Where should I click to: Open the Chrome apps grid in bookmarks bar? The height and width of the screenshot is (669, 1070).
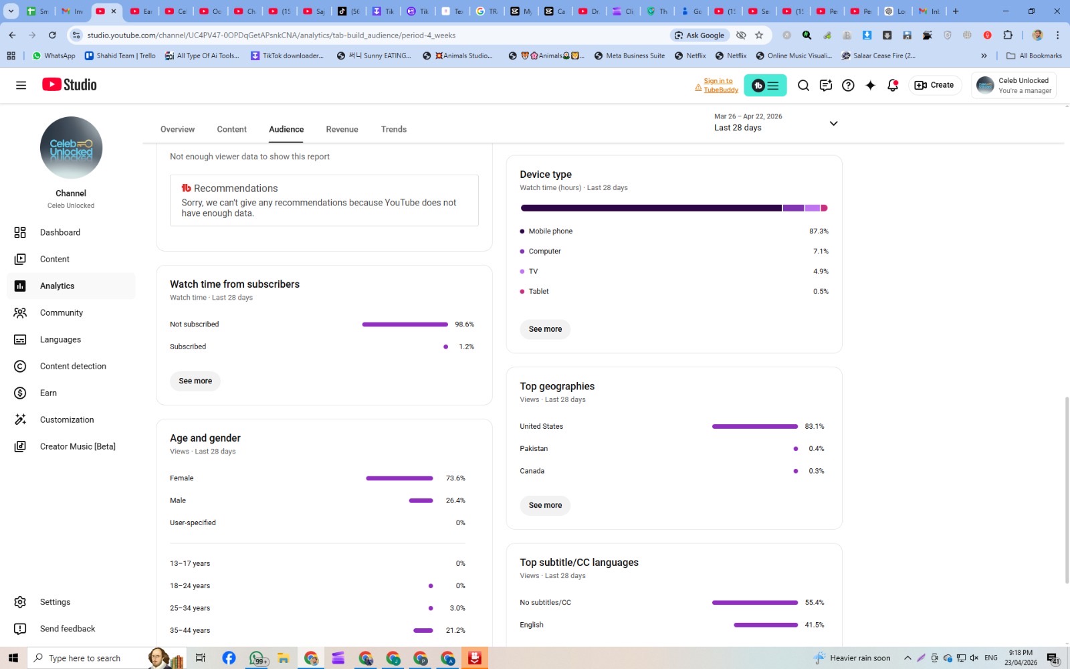point(11,56)
